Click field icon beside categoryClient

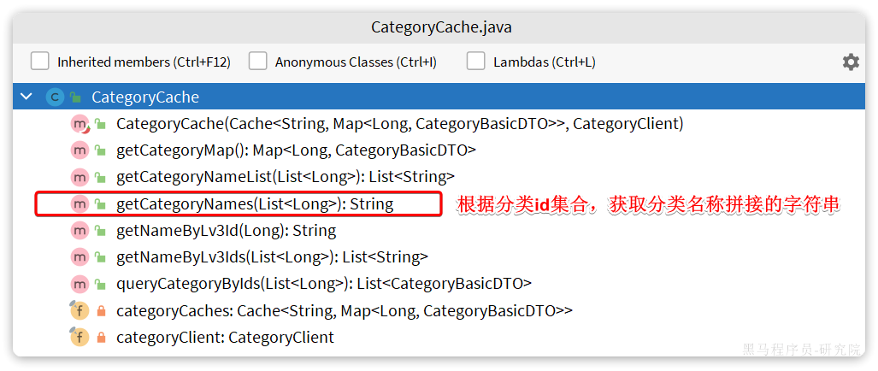point(80,338)
